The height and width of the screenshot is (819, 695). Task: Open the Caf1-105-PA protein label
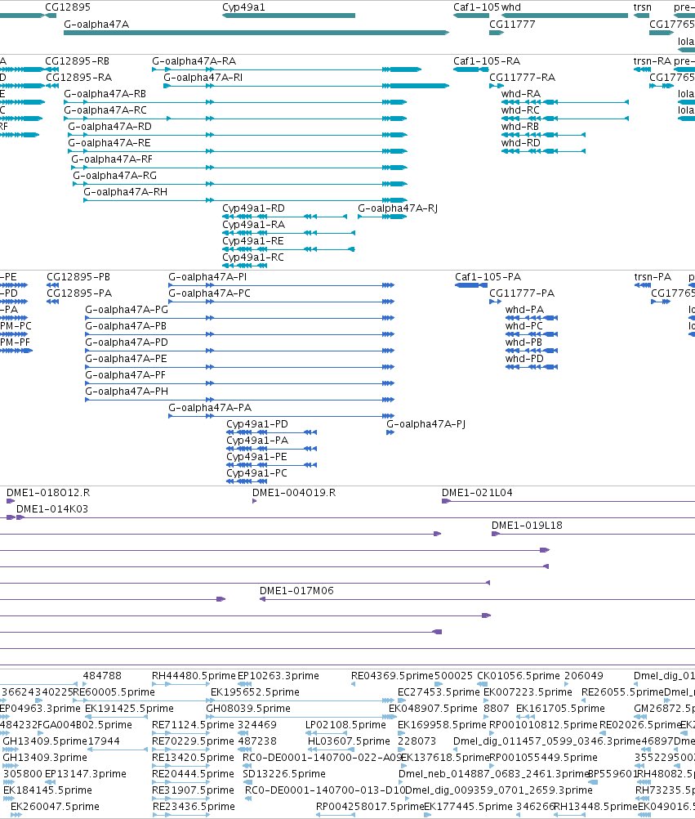click(x=488, y=277)
